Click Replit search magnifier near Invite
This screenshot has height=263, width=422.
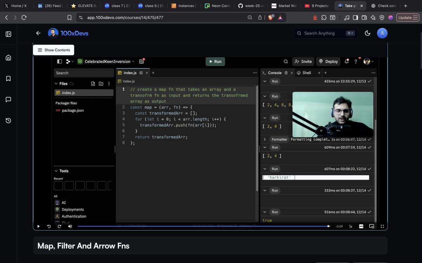[286, 61]
